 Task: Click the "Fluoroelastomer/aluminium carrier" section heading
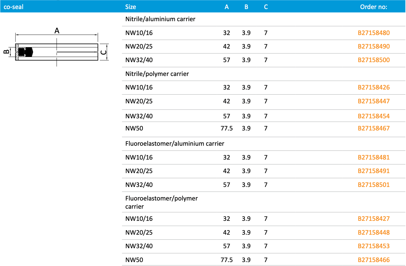pos(175,143)
